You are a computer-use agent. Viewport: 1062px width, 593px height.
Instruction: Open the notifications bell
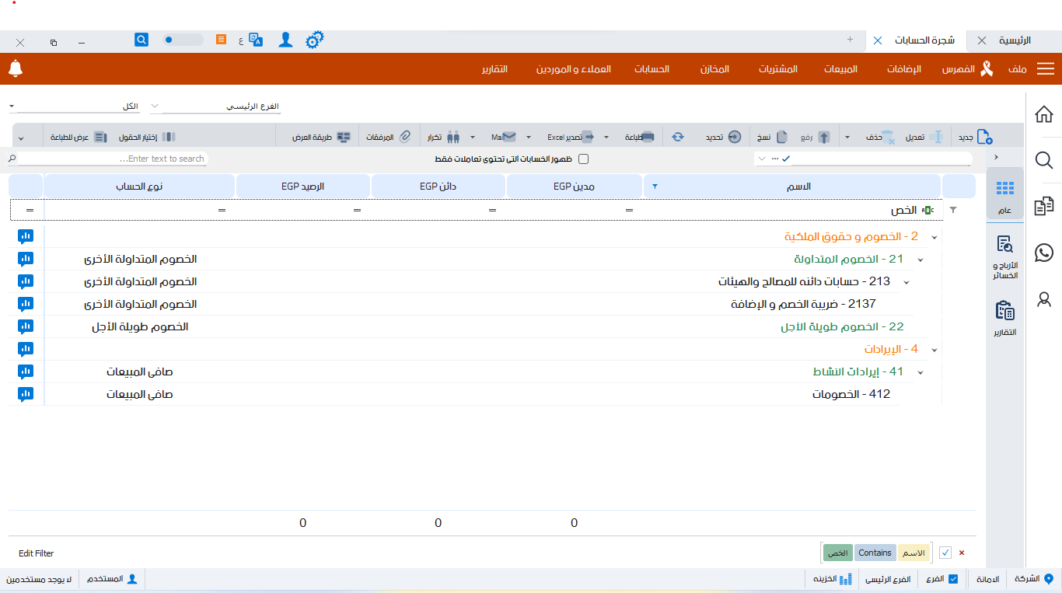(16, 68)
